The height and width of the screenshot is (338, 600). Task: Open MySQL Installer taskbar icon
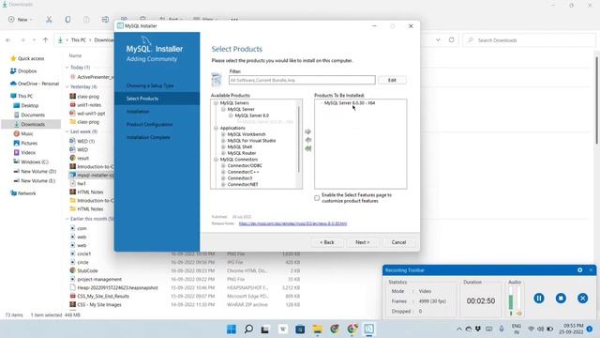tap(368, 329)
